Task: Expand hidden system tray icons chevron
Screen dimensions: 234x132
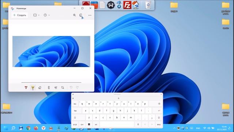Action: click(174, 128)
